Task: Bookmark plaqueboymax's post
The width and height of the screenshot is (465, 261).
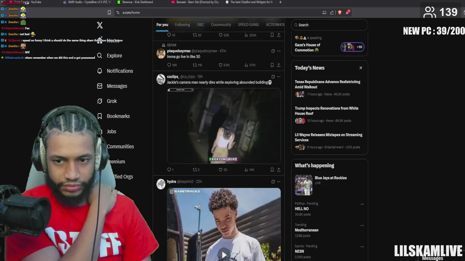Action: click(272, 65)
